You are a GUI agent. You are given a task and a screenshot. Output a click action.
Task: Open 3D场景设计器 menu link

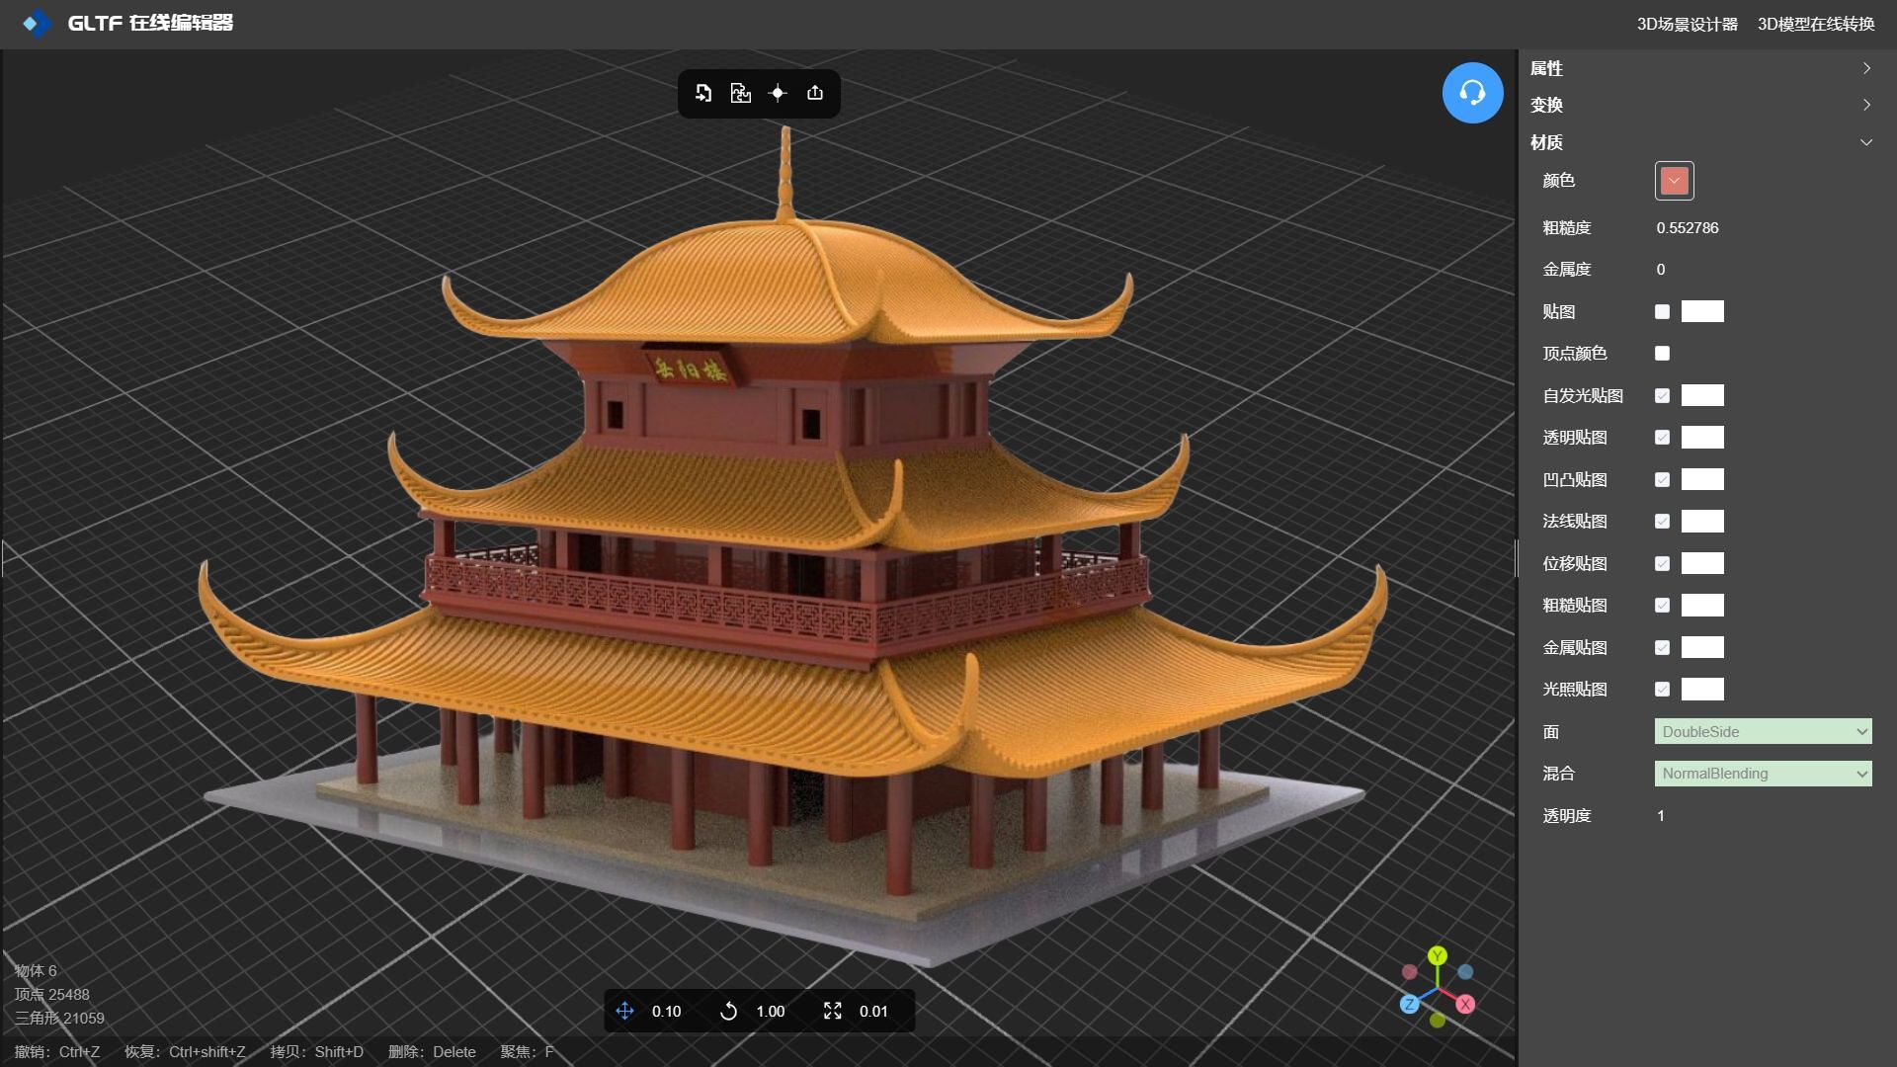[x=1687, y=24]
